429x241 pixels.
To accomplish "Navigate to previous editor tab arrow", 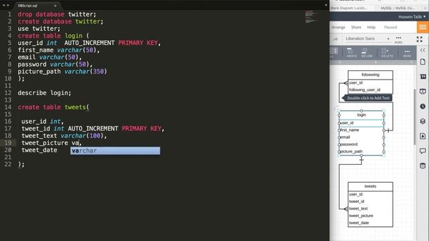I will pos(3,5).
